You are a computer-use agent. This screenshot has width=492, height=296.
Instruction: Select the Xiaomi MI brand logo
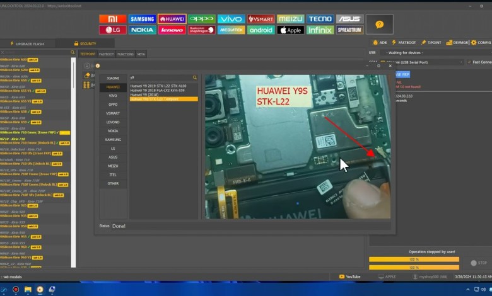click(113, 19)
